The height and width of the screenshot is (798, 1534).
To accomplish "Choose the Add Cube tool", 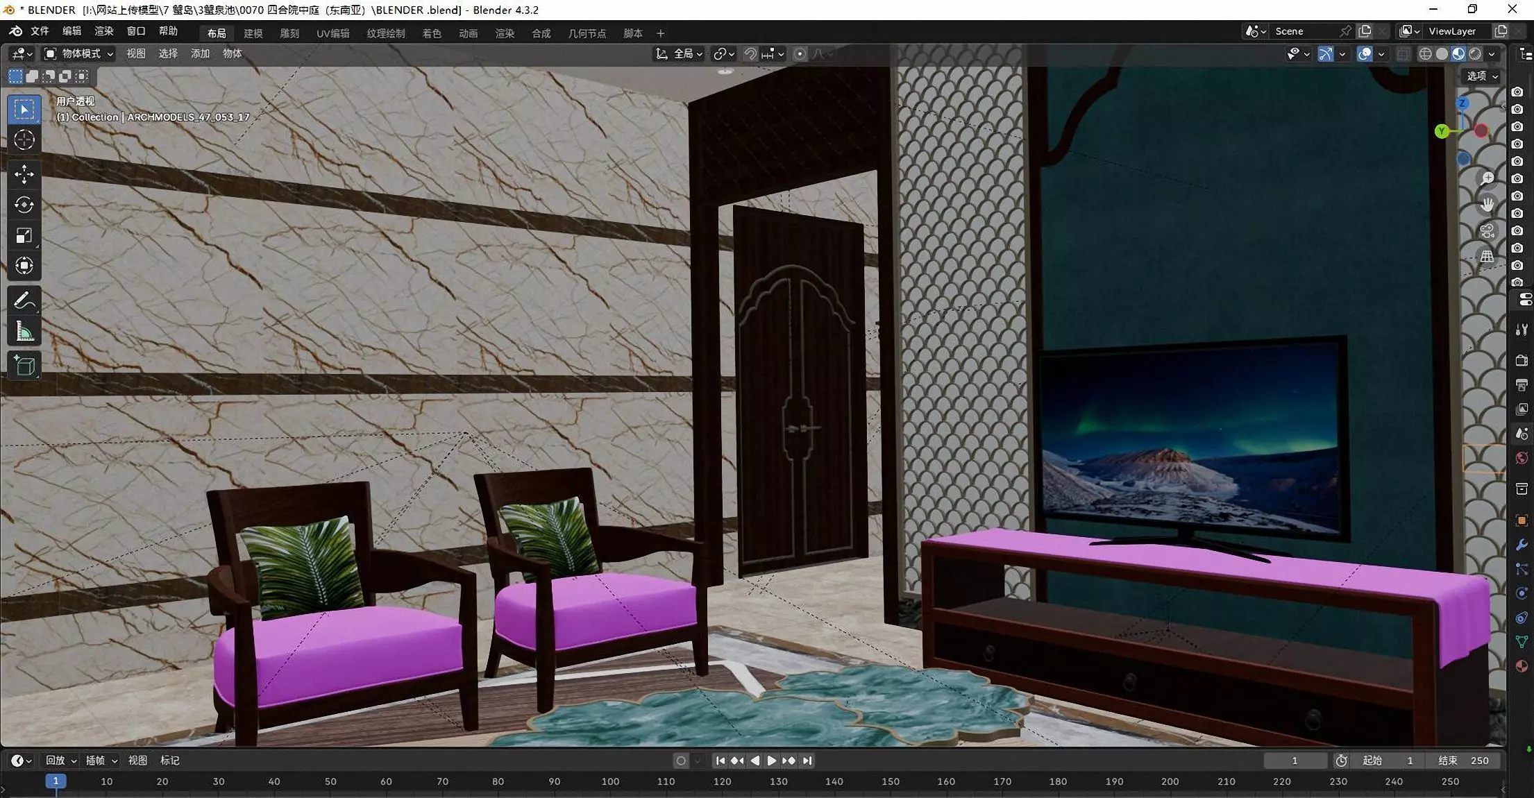I will pyautogui.click(x=24, y=365).
